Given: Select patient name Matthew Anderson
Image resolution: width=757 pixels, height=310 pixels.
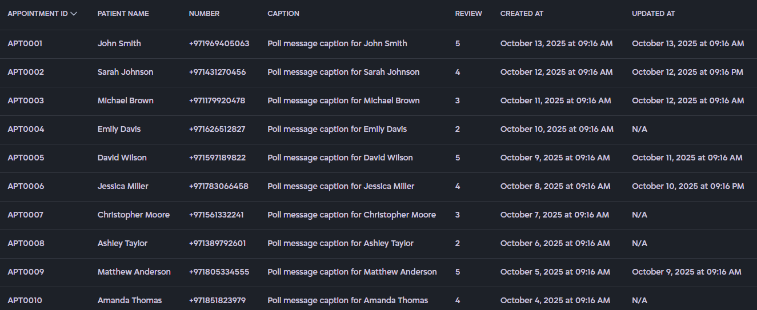Looking at the screenshot, I should pos(134,272).
